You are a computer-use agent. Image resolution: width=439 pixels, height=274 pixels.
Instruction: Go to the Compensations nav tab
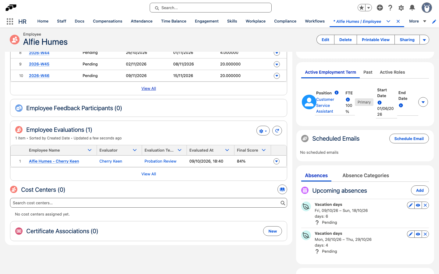click(108, 21)
